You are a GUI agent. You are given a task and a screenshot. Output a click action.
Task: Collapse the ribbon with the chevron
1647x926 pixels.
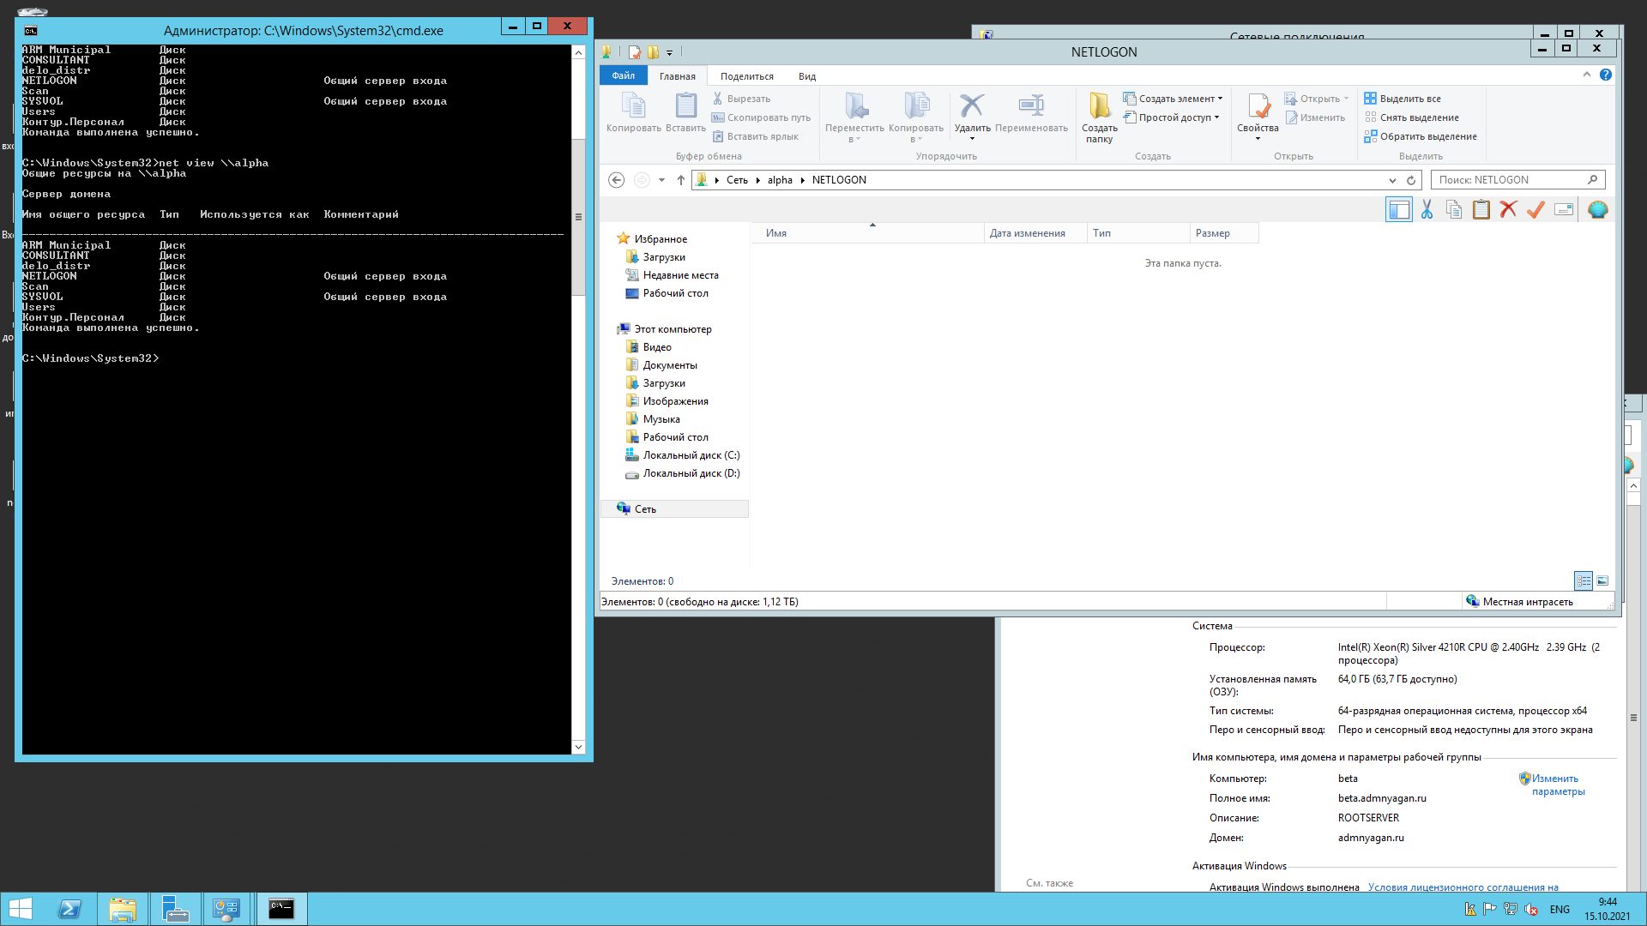click(1587, 75)
